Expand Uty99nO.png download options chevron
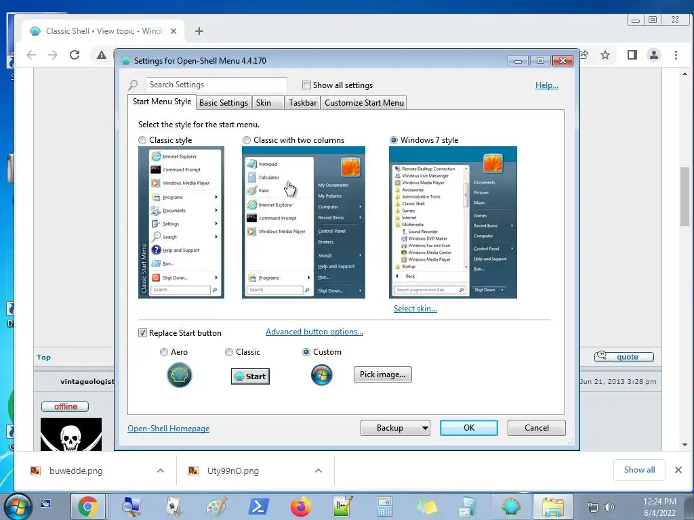Viewport: 694px width, 520px height. (x=319, y=471)
